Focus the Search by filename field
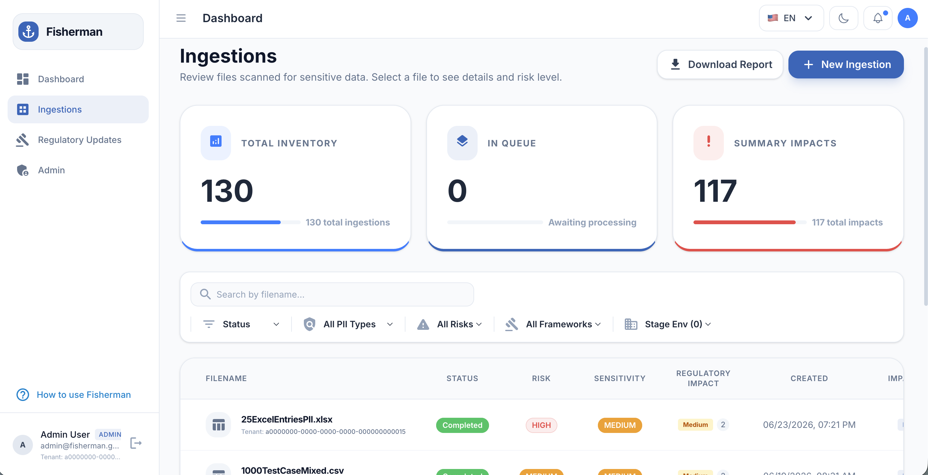 (332, 294)
